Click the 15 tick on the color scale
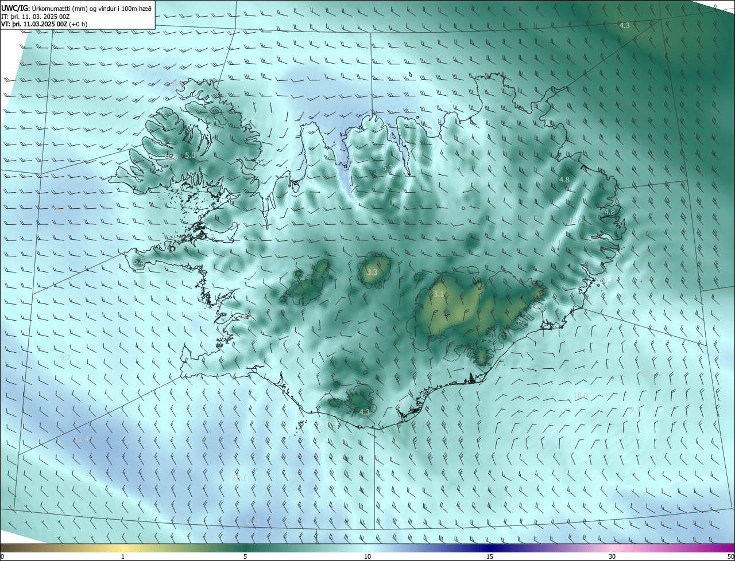Viewport: 735px width, 561px height. [x=490, y=556]
